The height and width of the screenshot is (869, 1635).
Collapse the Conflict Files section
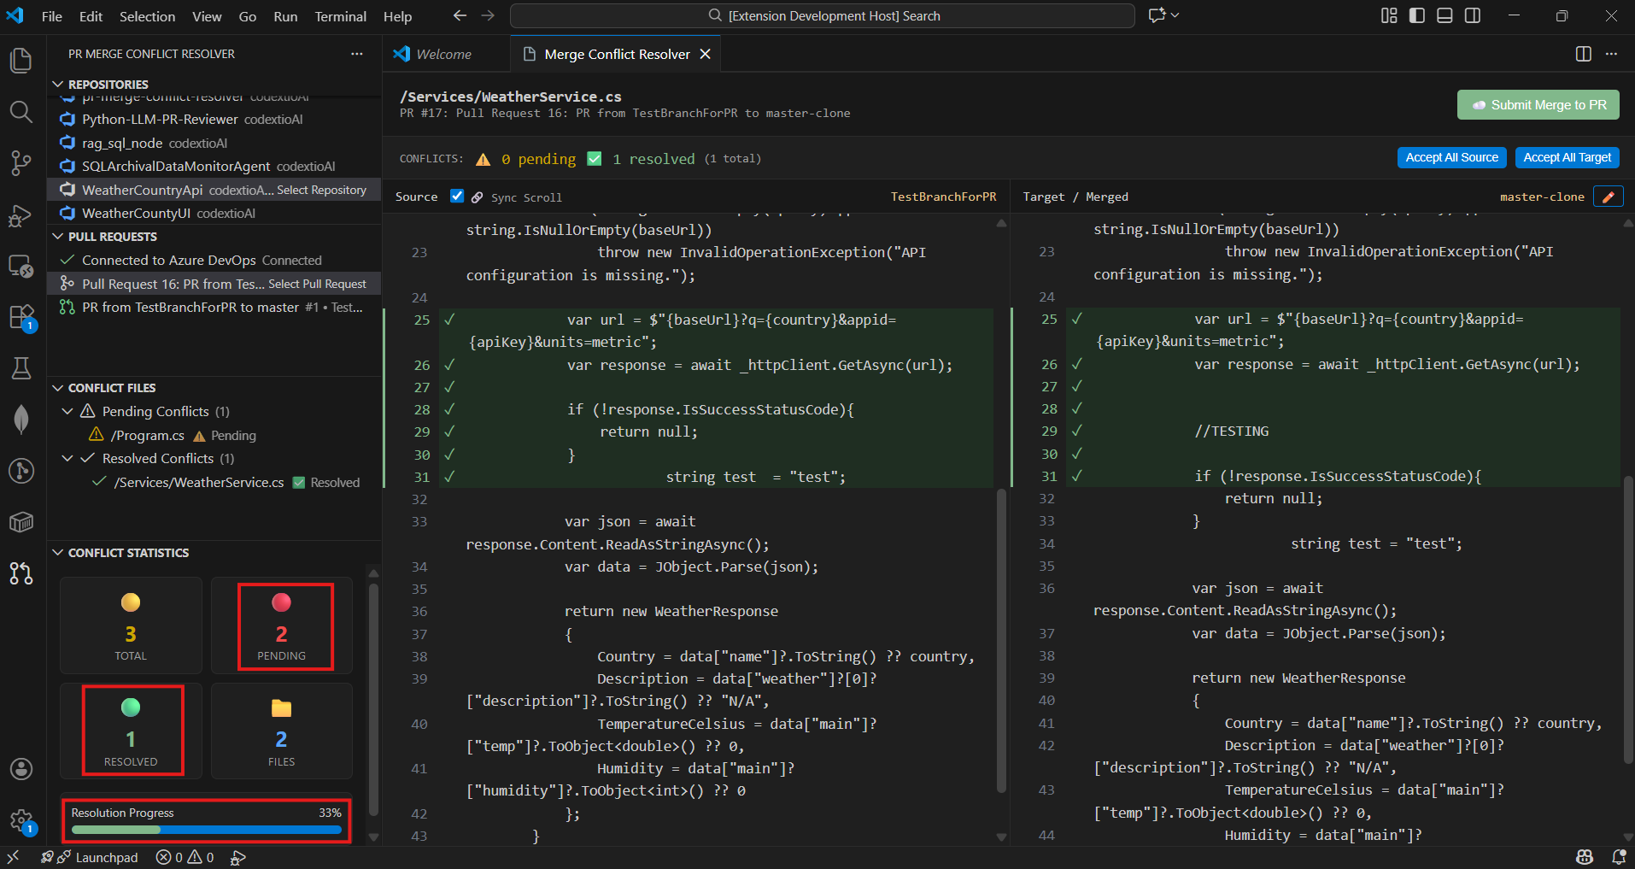click(x=58, y=387)
